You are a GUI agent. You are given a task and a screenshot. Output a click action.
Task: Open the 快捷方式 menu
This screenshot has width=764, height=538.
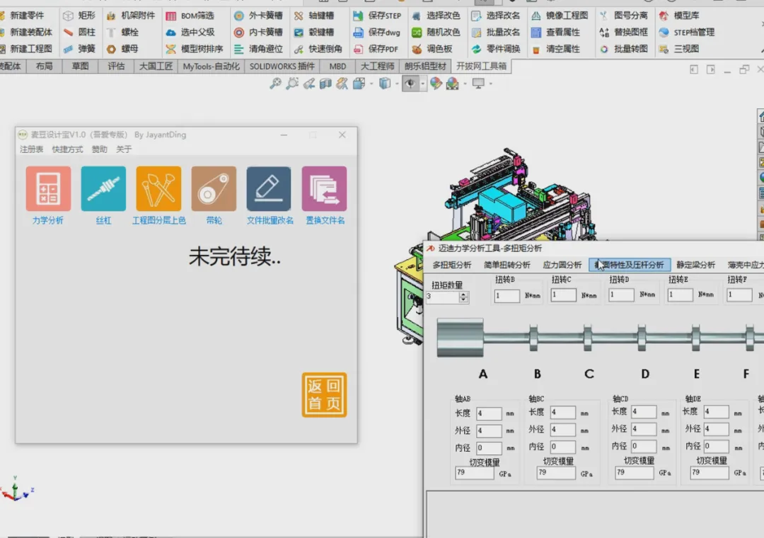click(68, 149)
